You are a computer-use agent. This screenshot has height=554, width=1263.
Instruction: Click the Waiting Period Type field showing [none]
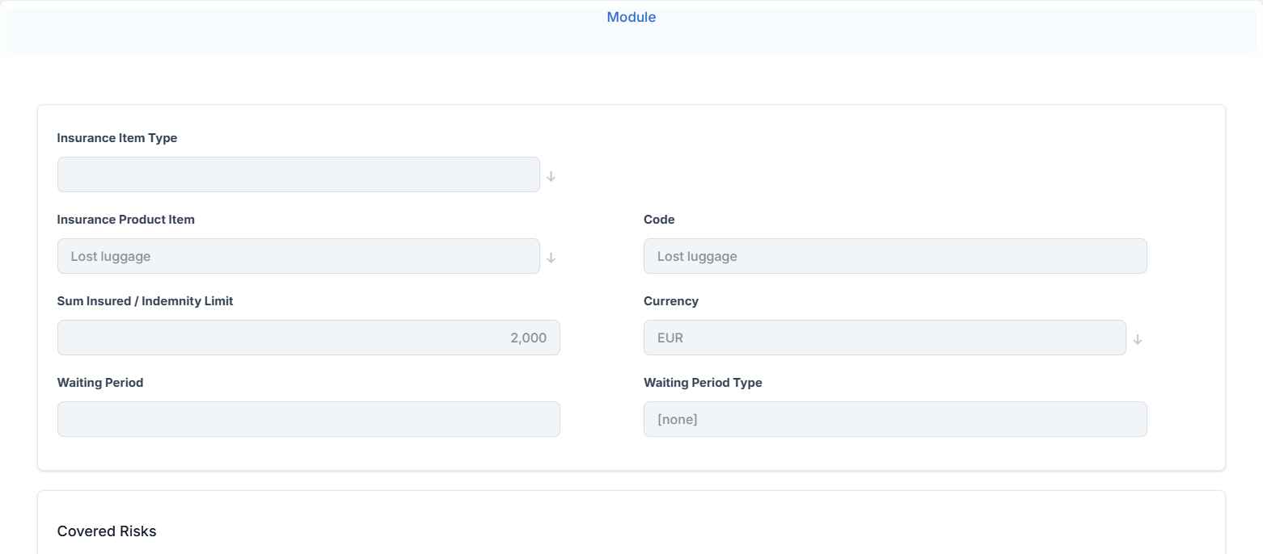(894, 419)
